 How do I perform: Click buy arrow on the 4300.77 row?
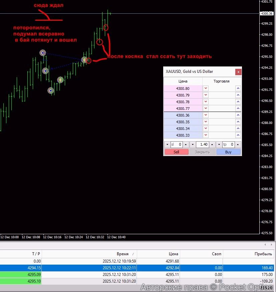238,109
